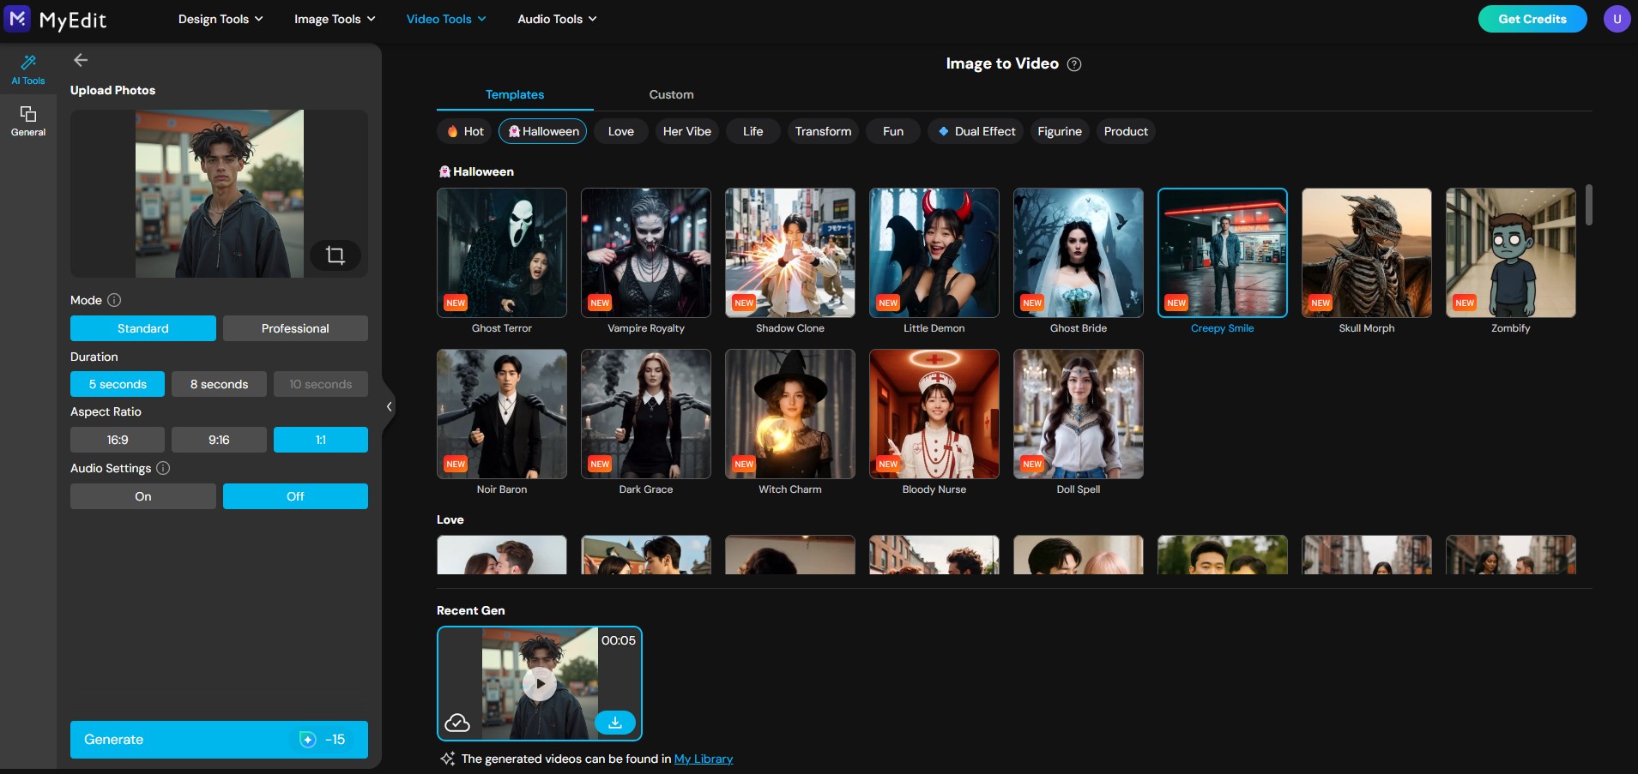Select the Hot category filter

tap(465, 131)
